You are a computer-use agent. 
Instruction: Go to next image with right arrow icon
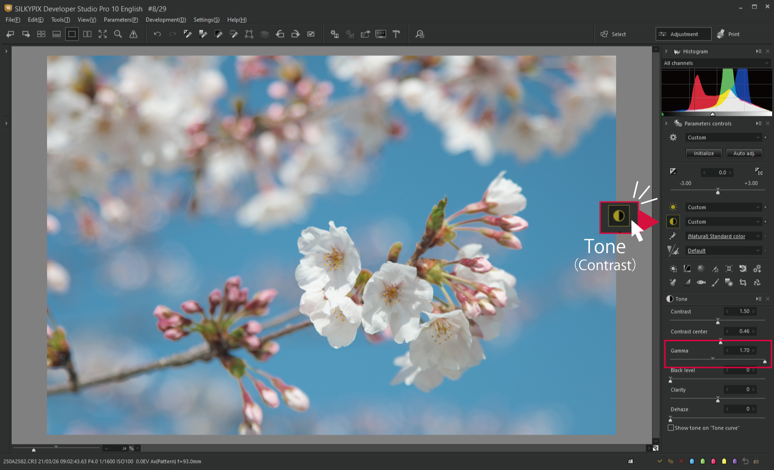(x=26, y=34)
